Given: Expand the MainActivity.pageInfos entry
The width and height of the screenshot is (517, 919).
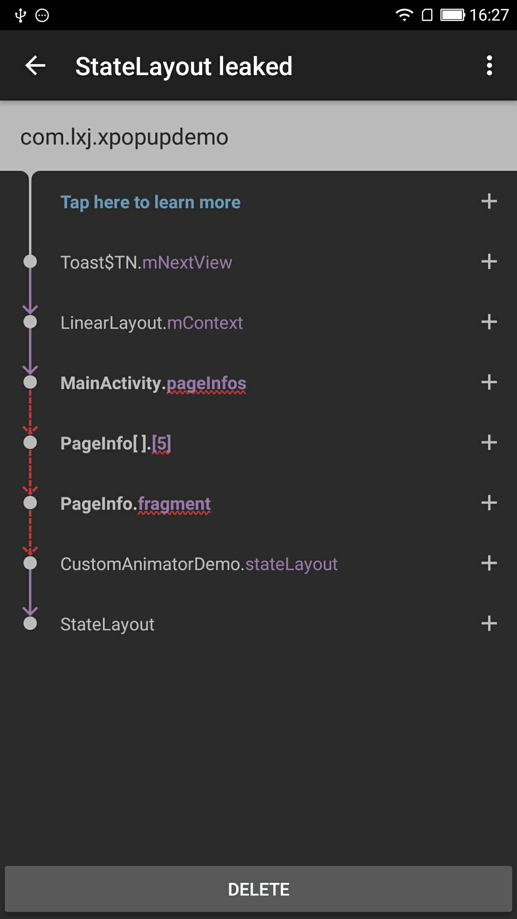Looking at the screenshot, I should (x=489, y=382).
